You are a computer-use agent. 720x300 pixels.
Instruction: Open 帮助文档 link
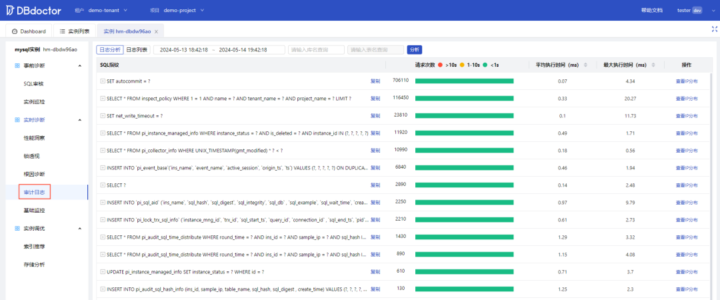pyautogui.click(x=651, y=10)
